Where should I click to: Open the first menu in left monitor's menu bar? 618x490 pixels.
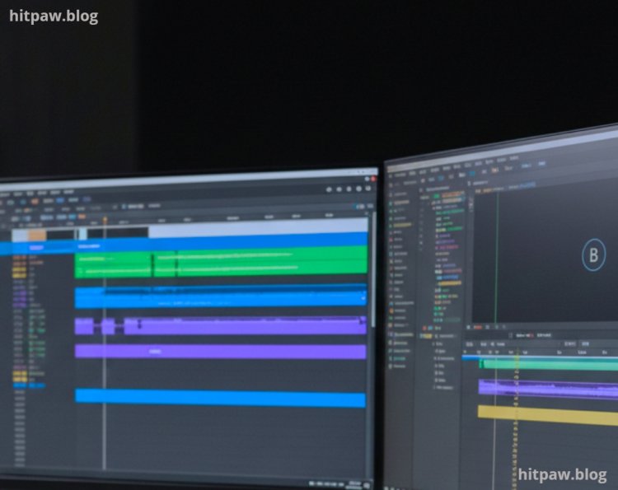click(x=7, y=192)
